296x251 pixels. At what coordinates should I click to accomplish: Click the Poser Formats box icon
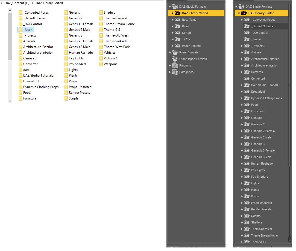[175, 52]
